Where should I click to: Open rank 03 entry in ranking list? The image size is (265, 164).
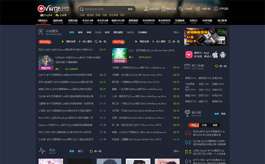pyautogui.click(x=205, y=152)
